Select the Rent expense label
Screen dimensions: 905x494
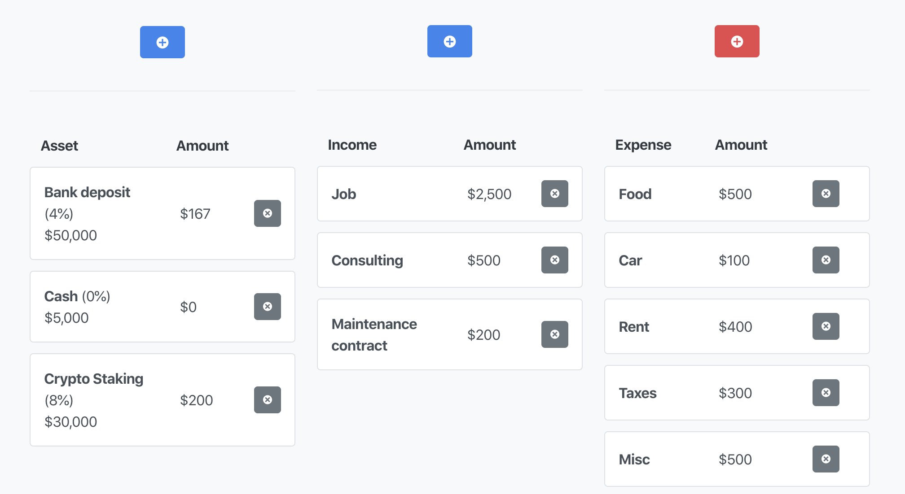633,326
